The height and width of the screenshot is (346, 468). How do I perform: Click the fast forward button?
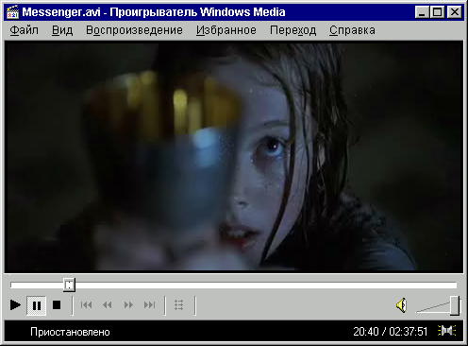pyautogui.click(x=128, y=305)
